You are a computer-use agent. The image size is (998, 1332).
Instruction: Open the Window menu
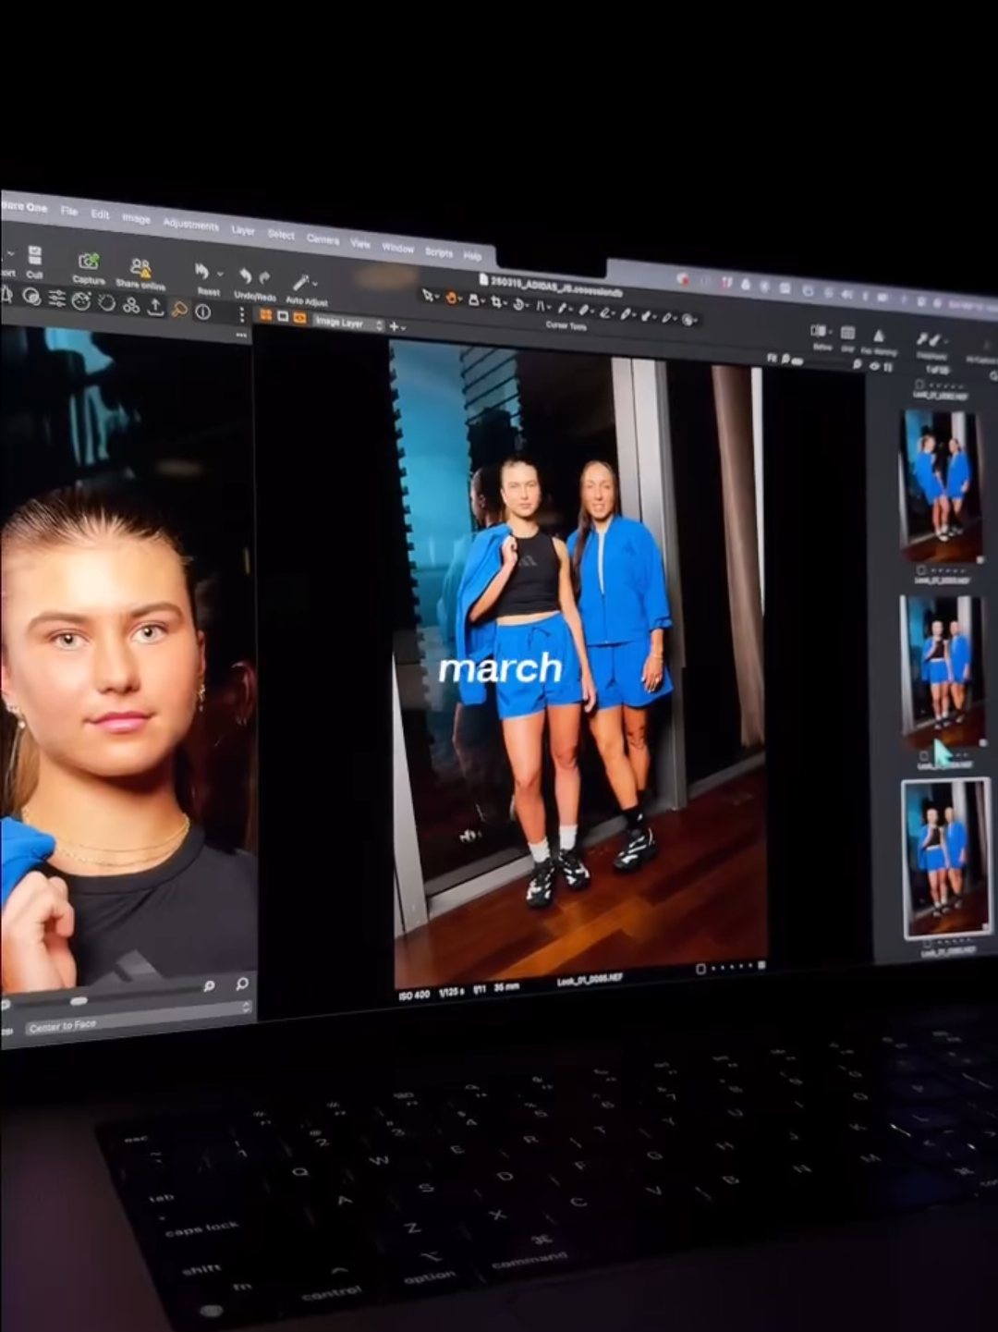pyautogui.click(x=397, y=248)
